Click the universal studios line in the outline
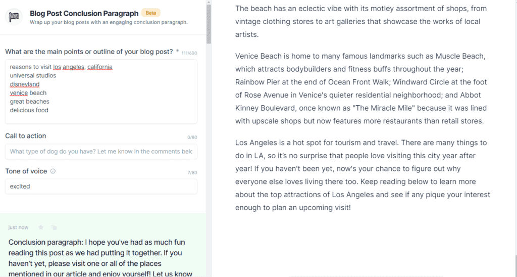The image size is (517, 277). tap(33, 76)
